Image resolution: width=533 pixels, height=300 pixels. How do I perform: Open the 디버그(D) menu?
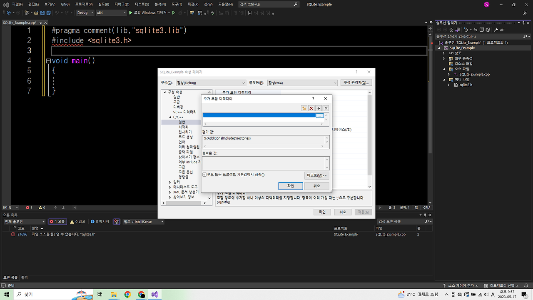coord(122,4)
